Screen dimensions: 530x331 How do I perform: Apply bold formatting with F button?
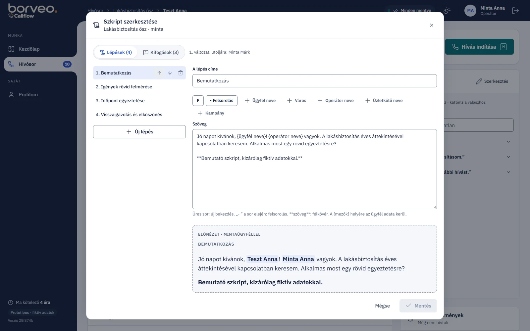click(198, 101)
